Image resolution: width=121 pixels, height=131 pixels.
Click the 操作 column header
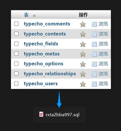[83, 15]
